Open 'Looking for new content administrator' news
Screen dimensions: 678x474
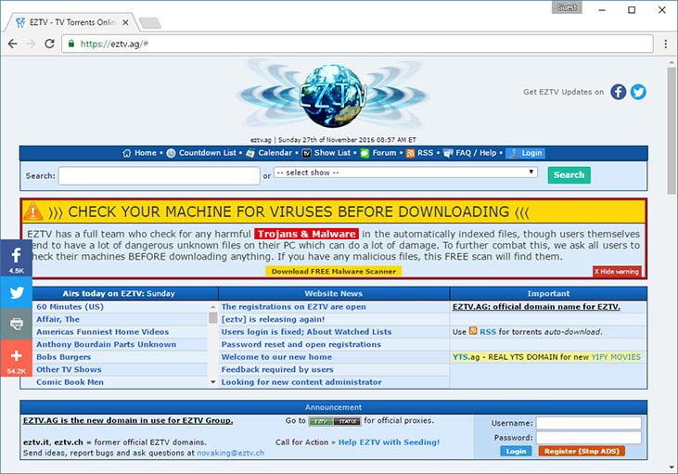click(x=301, y=382)
